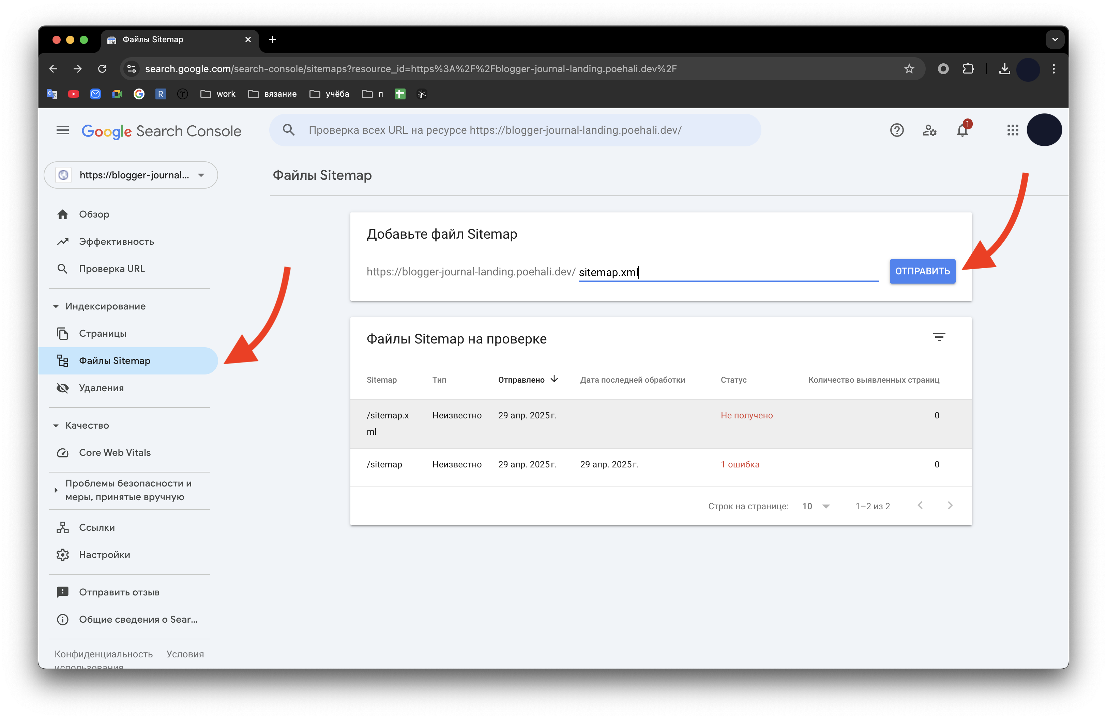Click the Отправить отзыв feedback icon
Screen dimensions: 1107x719
pyautogui.click(x=63, y=592)
